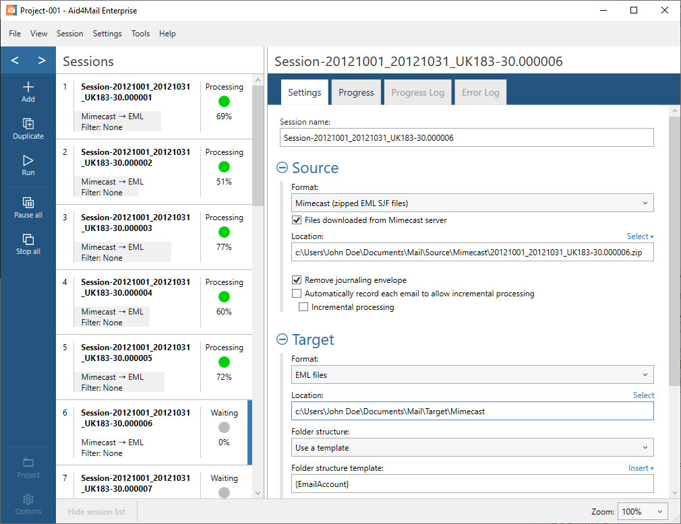Image resolution: width=681 pixels, height=524 pixels.
Task: Toggle Files downloaded from Mimecast server
Action: point(297,220)
